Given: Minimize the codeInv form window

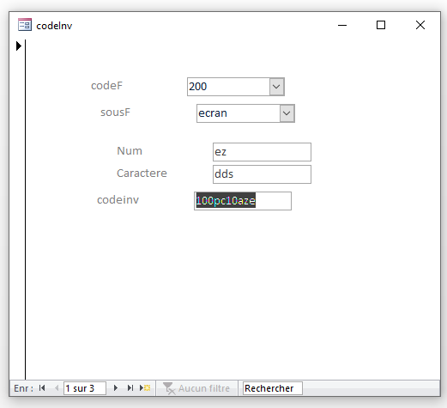Looking at the screenshot, I should pyautogui.click(x=342, y=25).
